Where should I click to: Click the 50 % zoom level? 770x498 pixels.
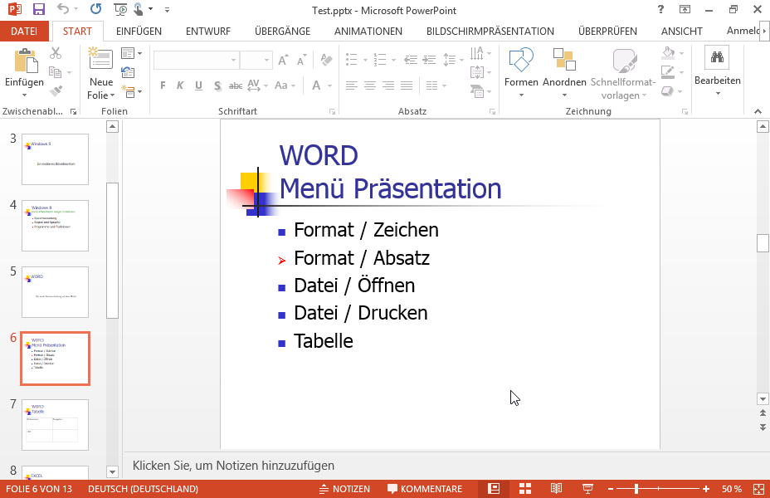(731, 489)
